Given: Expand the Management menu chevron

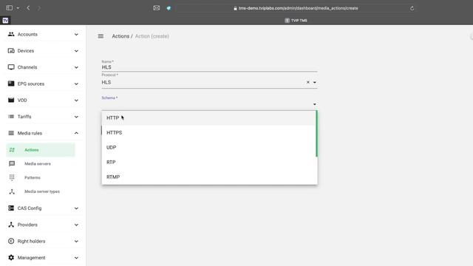Looking at the screenshot, I should click(76, 258).
